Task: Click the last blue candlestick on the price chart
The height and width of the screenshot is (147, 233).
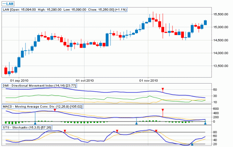Action: pyautogui.click(x=205, y=22)
